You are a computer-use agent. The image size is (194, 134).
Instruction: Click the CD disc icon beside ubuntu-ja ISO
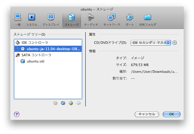(23, 49)
